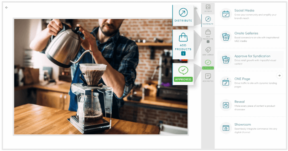Click the Showroom icon
288x151 pixels.
[x=226, y=128]
